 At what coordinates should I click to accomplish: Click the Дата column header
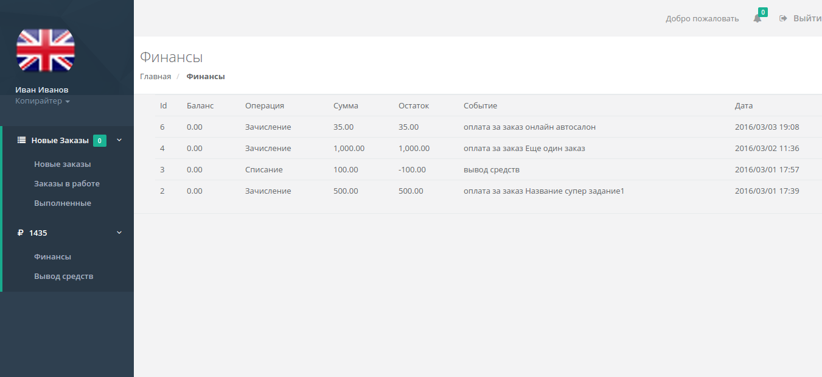744,106
